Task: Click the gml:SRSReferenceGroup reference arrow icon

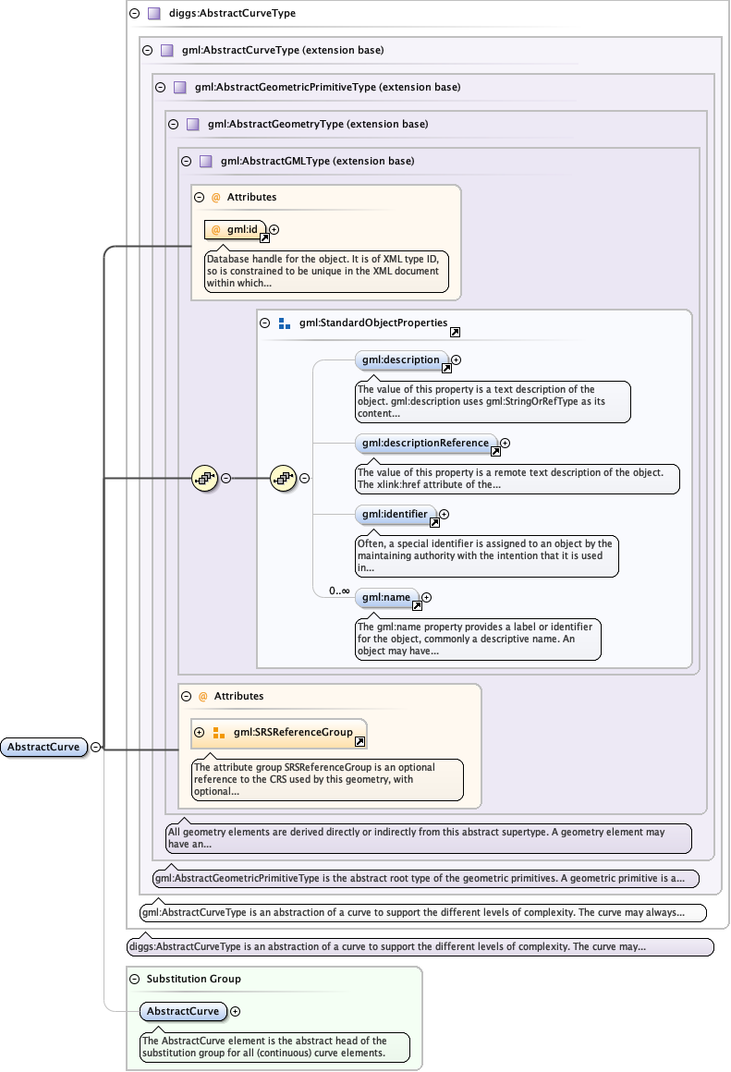Action: pos(359,741)
